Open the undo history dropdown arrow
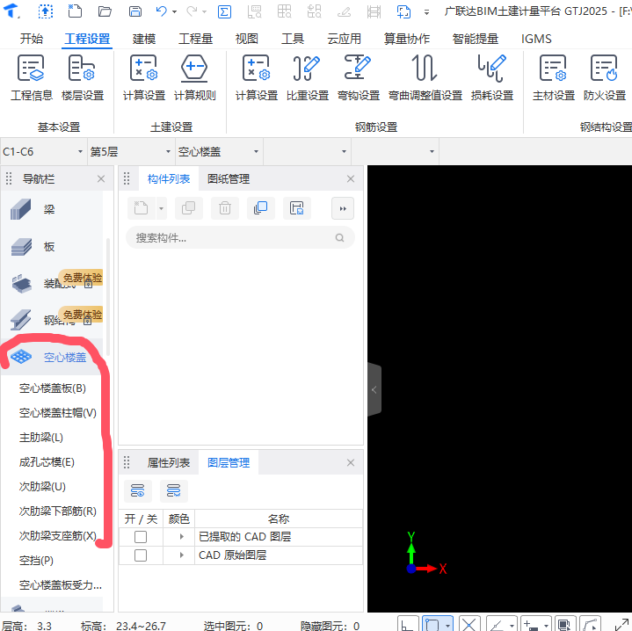The width and height of the screenshot is (632, 631). pos(175,11)
